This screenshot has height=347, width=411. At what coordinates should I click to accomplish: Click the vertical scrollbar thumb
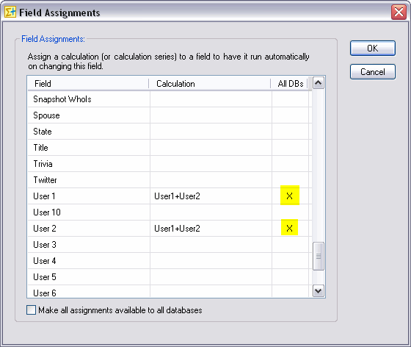pyautogui.click(x=319, y=256)
